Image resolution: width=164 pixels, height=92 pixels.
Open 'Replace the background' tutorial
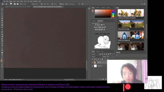[x=131, y=36]
